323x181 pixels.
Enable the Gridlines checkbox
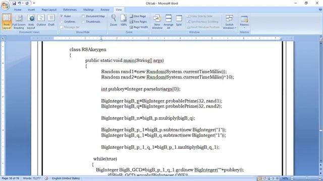click(62, 22)
